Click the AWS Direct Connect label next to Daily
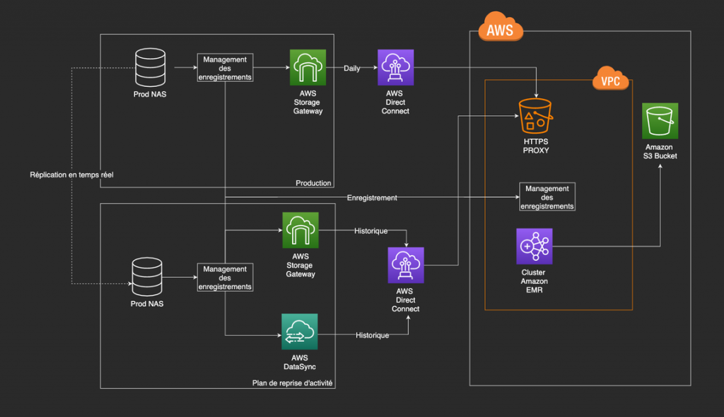724x417 pixels. pos(395,102)
